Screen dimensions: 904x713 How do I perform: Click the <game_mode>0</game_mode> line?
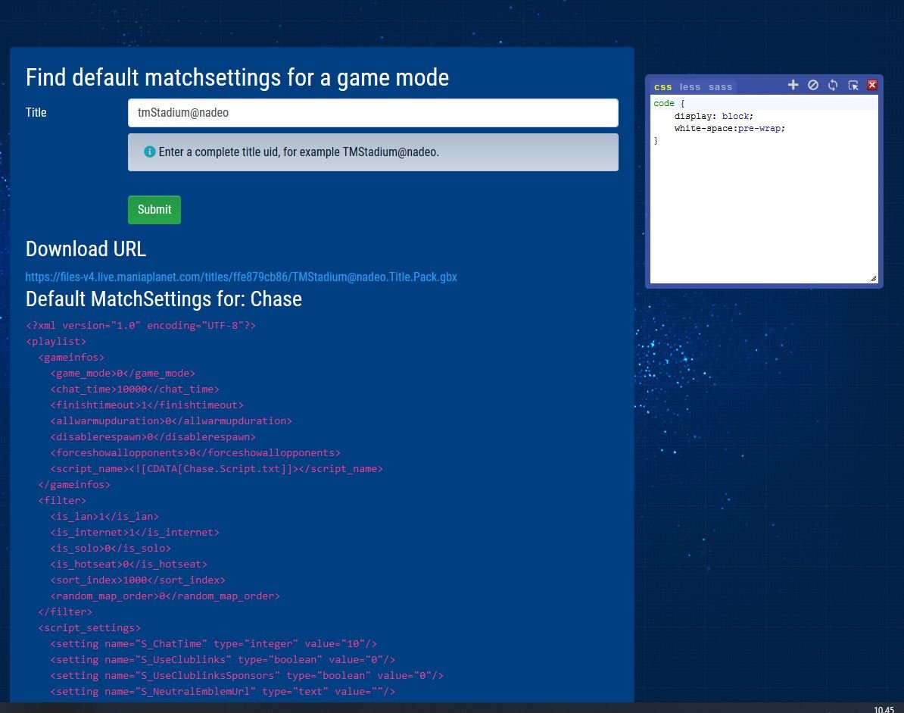pyautogui.click(x=123, y=374)
